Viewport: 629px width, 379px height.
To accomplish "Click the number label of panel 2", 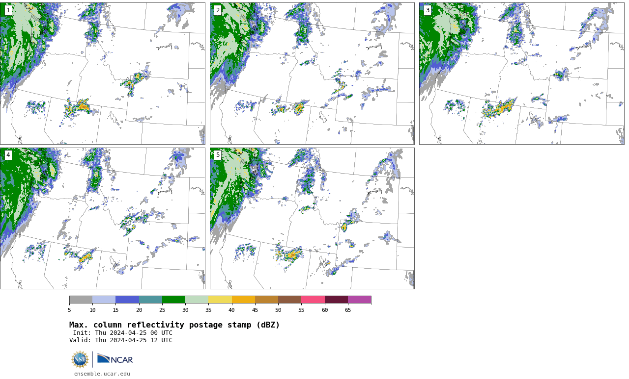I will (x=218, y=10).
